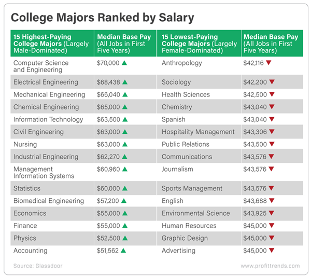Image resolution: width=311 pixels, height=278 pixels.
Task: Select the Electrical Engineering row label
Action: pyautogui.click(x=46, y=82)
